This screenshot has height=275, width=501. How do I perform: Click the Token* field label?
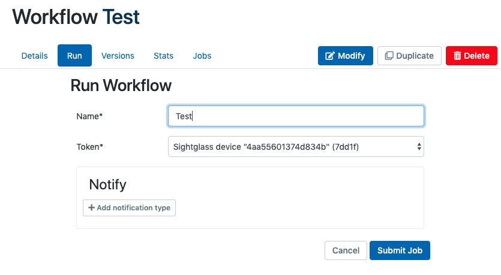(90, 147)
